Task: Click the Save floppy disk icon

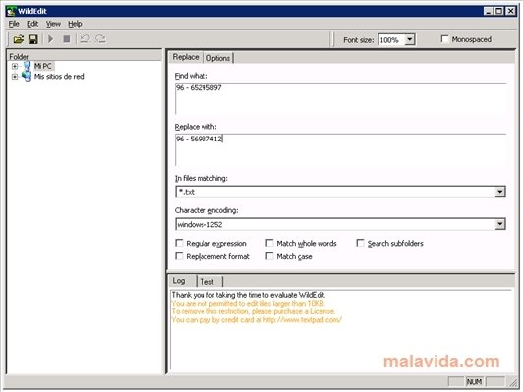Action: [x=33, y=39]
